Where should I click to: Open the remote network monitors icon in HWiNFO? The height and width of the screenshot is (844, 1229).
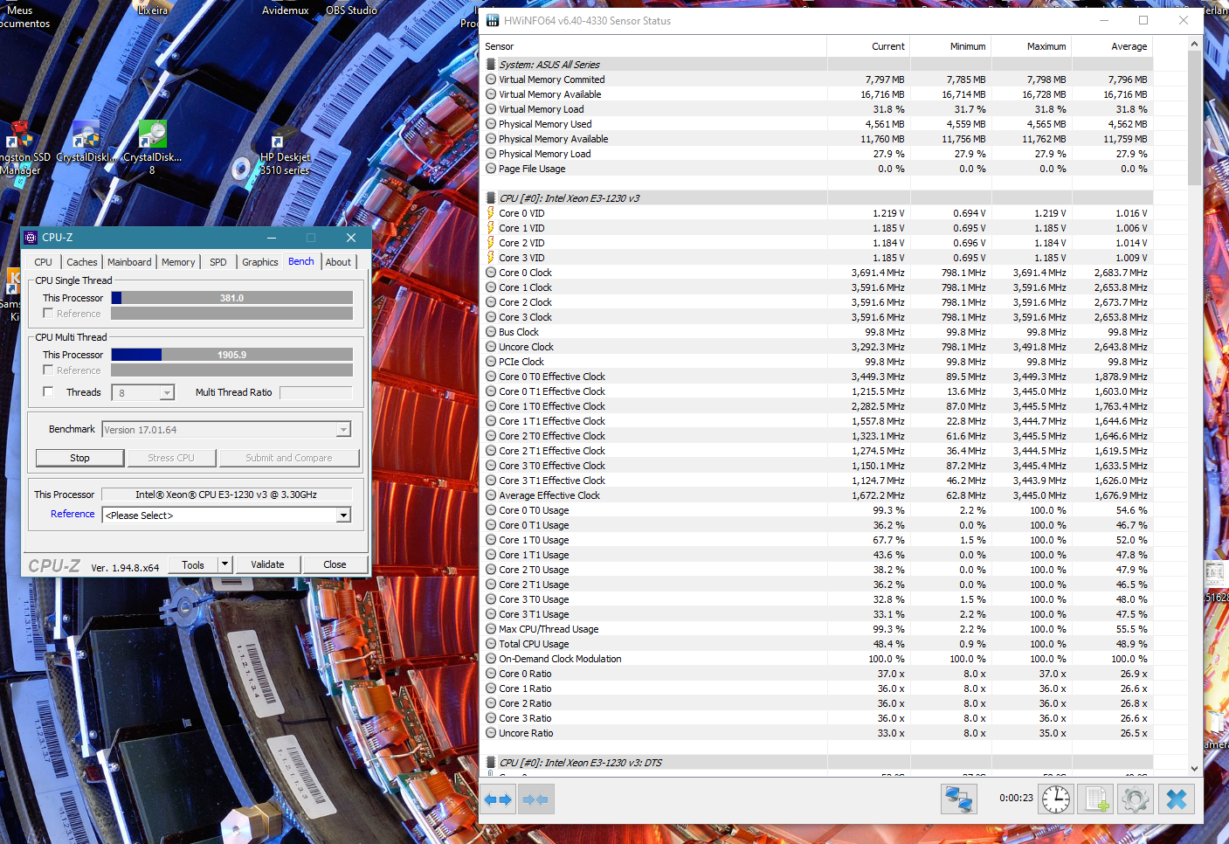pos(958,799)
